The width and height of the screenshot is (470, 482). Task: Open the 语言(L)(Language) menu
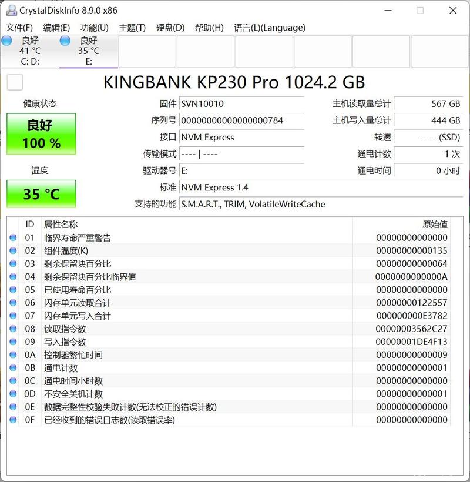coord(270,28)
